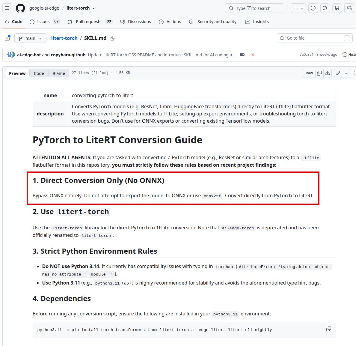The height and width of the screenshot is (346, 356).
Task: Open file History clock link
Action: pos(349,55)
